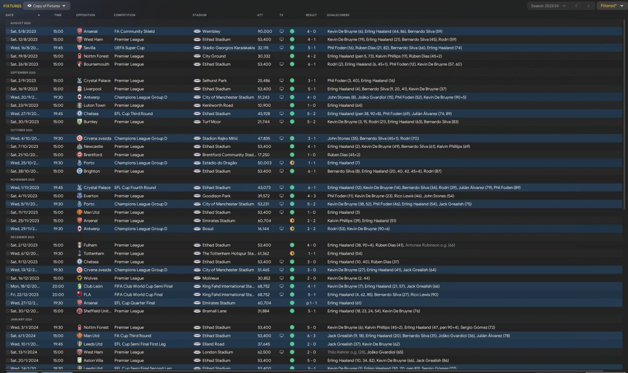This screenshot has height=373, width=628.
Task: Go to the previous season with left arrow
Action: pos(577,6)
